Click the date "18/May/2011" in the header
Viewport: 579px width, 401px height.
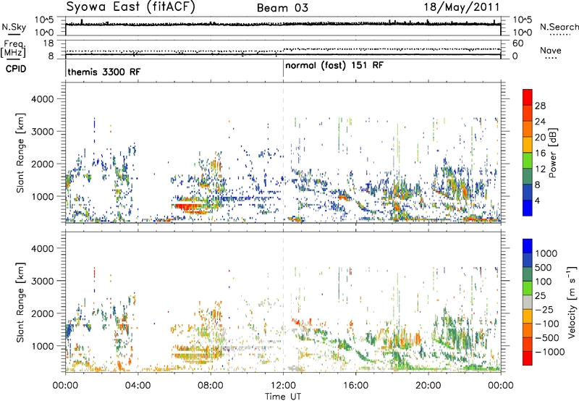coord(462,7)
